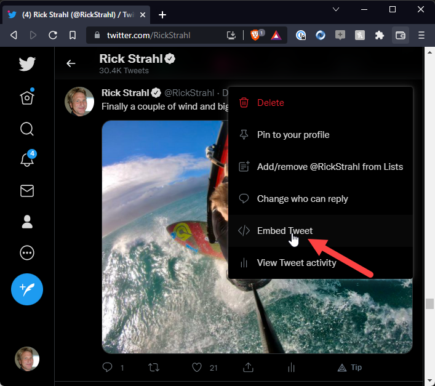The width and height of the screenshot is (435, 386).
Task: Open a new browser tab
Action: (x=162, y=15)
